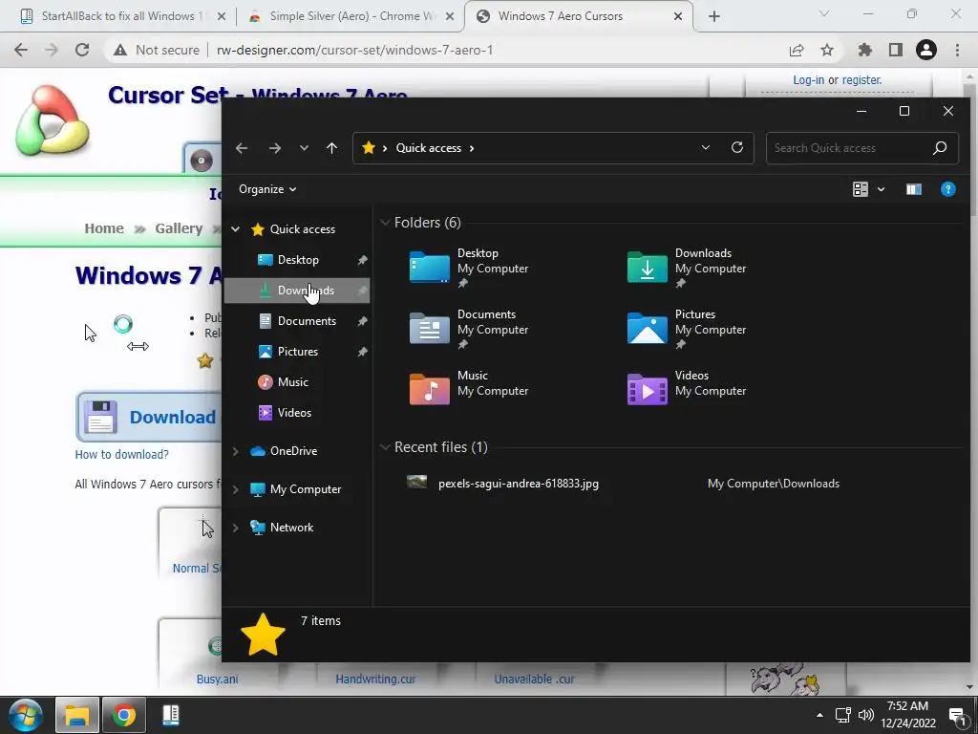Open the Organize menu
Image resolution: width=978 pixels, height=734 pixels.
(x=267, y=189)
